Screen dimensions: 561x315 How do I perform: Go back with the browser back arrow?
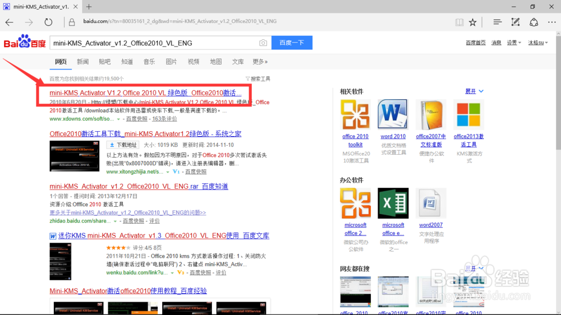click(10, 22)
